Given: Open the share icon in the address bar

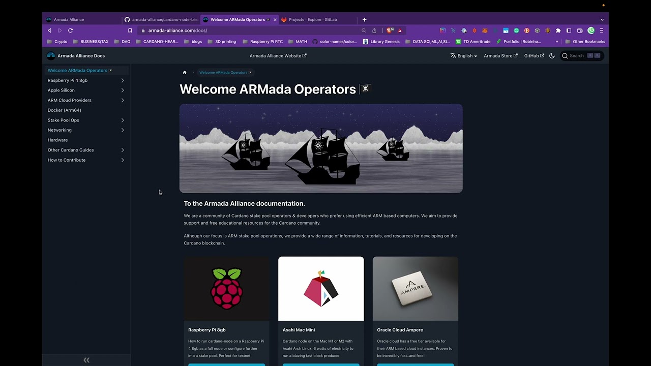Looking at the screenshot, I should click(x=374, y=30).
